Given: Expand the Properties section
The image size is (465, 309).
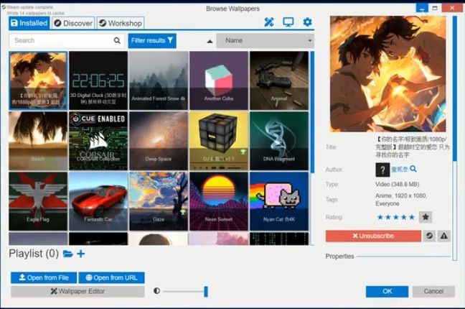Looking at the screenshot, I should pos(339,256).
